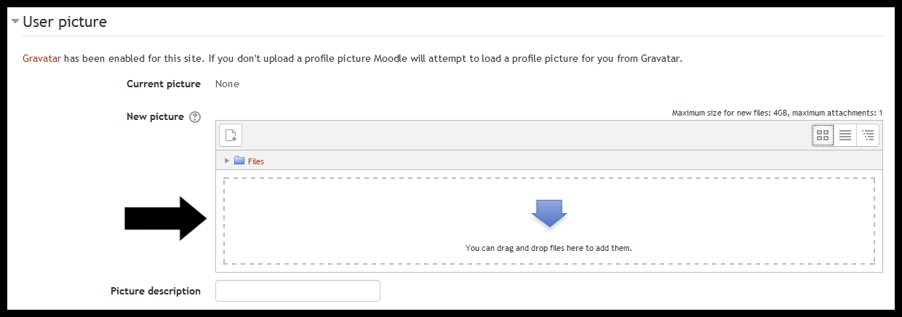Screen dimensions: 902x317
Task: Open help icon beside New picture
Action: (194, 117)
